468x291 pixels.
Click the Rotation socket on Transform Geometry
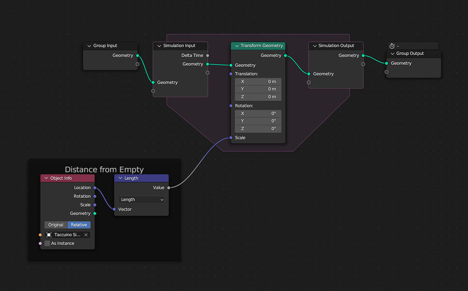[x=231, y=106]
